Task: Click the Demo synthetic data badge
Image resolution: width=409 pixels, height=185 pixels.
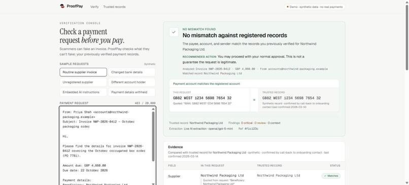Action: tap(315, 7)
